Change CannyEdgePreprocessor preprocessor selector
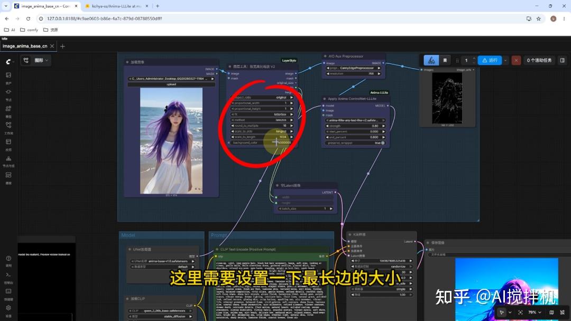Screen dimensions: 571x321 click(x=353, y=68)
